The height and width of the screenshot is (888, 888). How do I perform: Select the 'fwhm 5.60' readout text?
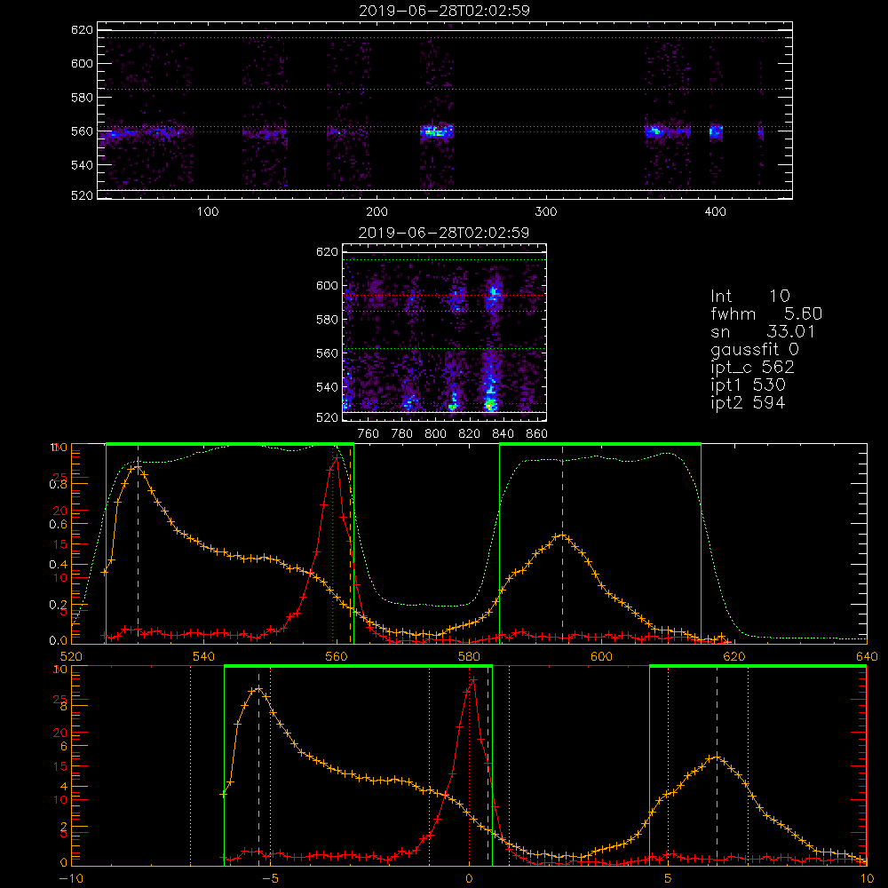pyautogui.click(x=766, y=313)
